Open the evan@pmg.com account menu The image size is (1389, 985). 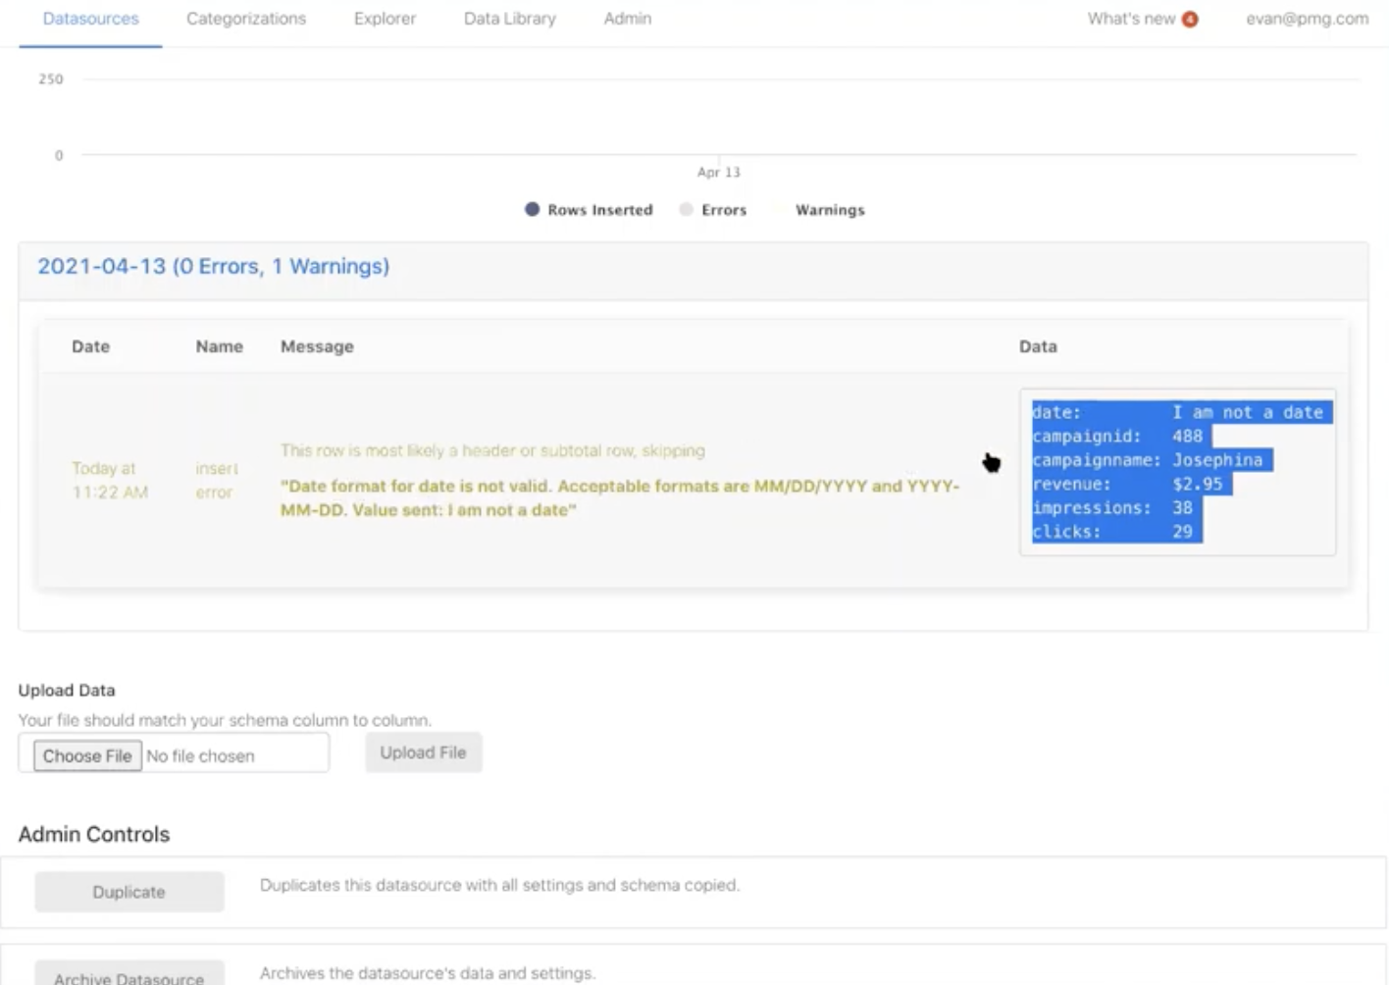tap(1307, 19)
